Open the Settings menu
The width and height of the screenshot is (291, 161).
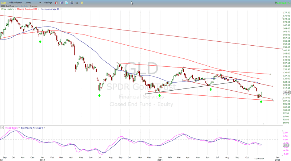click(x=48, y=3)
